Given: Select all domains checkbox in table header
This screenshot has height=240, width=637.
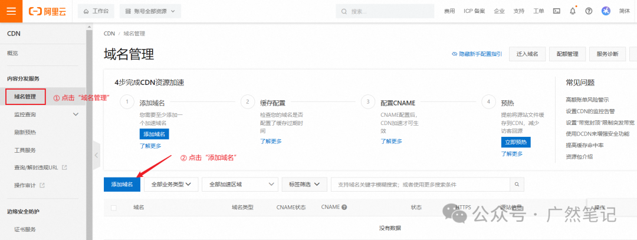Looking at the screenshot, I should point(114,208).
